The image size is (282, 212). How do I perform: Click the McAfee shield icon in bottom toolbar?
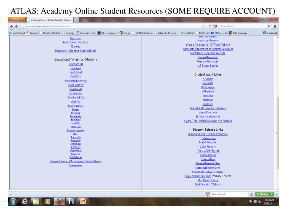pos(208,194)
